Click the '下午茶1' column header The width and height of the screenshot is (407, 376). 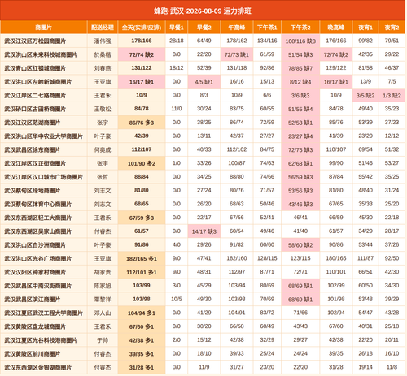tap(267, 28)
